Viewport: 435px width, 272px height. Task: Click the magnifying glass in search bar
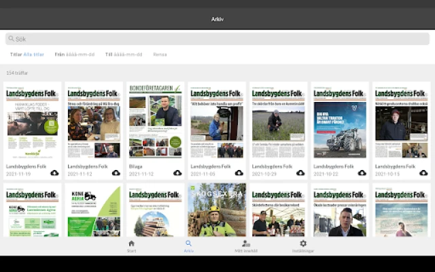pyautogui.click(x=11, y=39)
